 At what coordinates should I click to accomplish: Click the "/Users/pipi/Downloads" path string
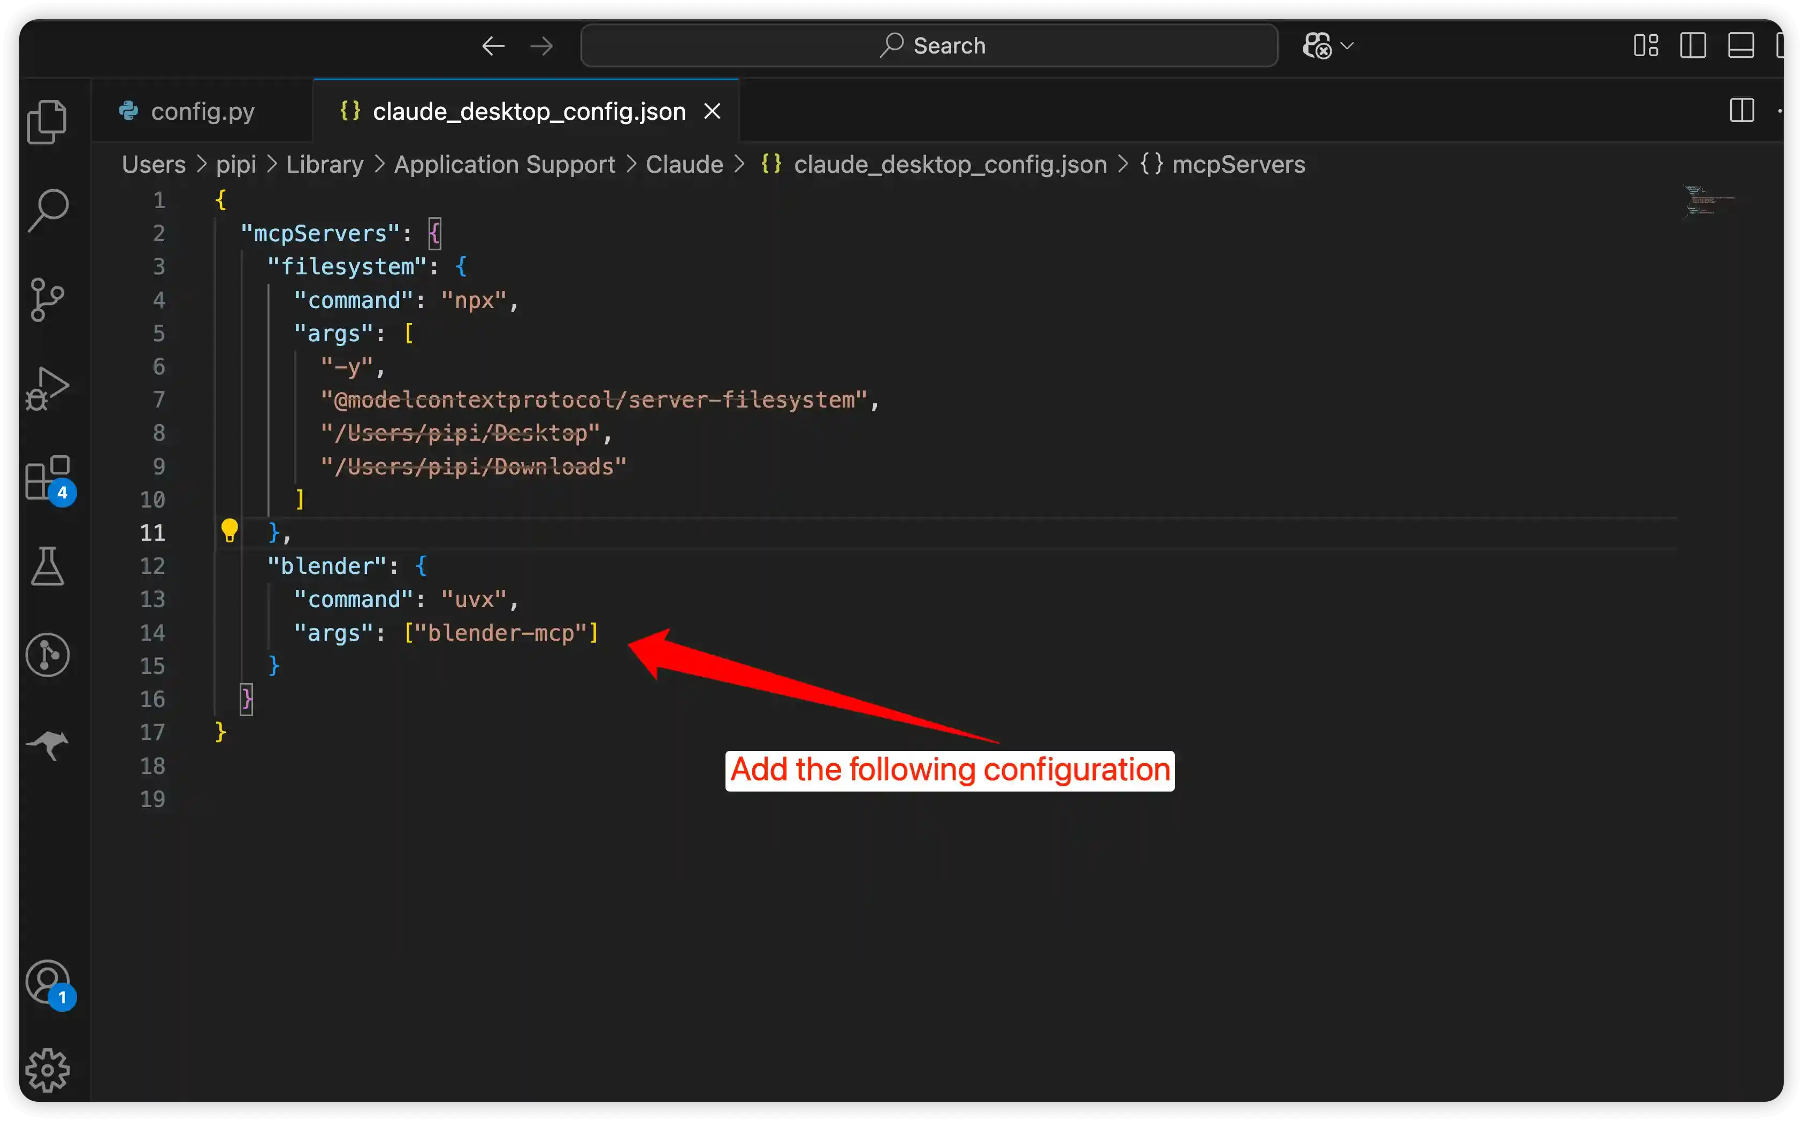pos(473,467)
